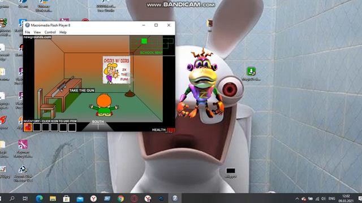Click the green square on school map

pyautogui.click(x=144, y=41)
